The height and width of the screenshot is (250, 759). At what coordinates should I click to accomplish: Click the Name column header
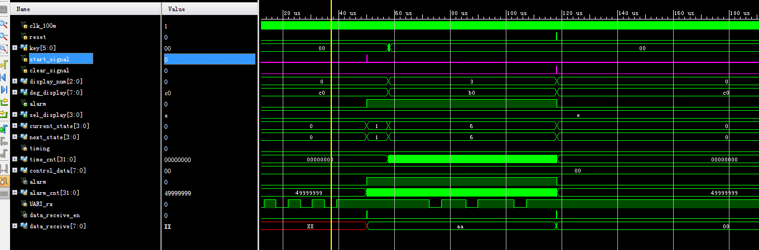coord(85,9)
